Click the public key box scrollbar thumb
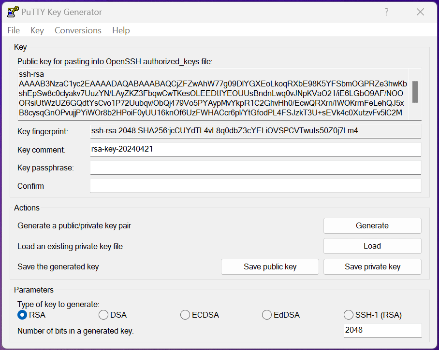Screen dimensions: 439x350 coord(415,92)
